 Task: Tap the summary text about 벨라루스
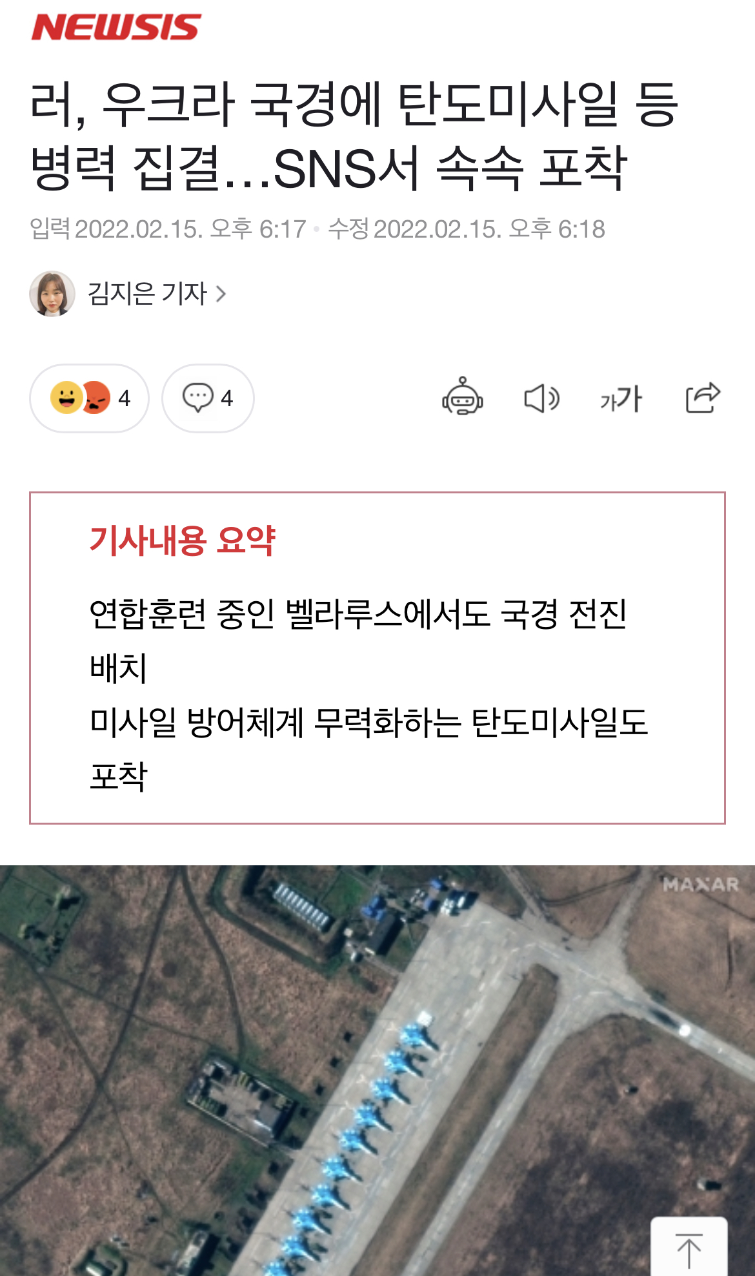click(x=358, y=641)
